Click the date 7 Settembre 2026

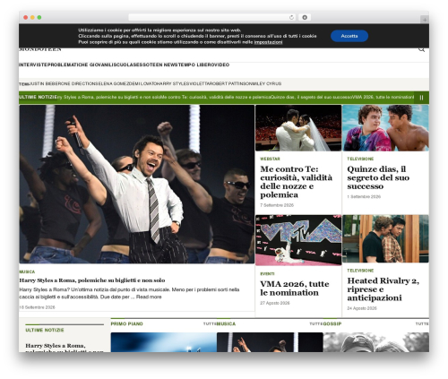pyautogui.click(x=277, y=205)
